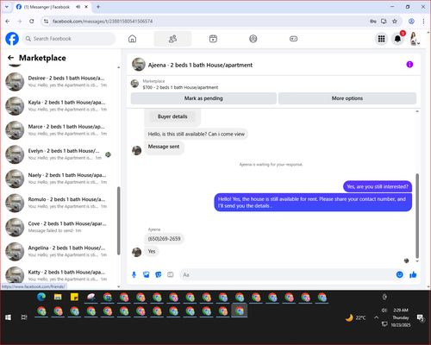
Task: Open the Gaming controller icon
Action: click(x=293, y=39)
